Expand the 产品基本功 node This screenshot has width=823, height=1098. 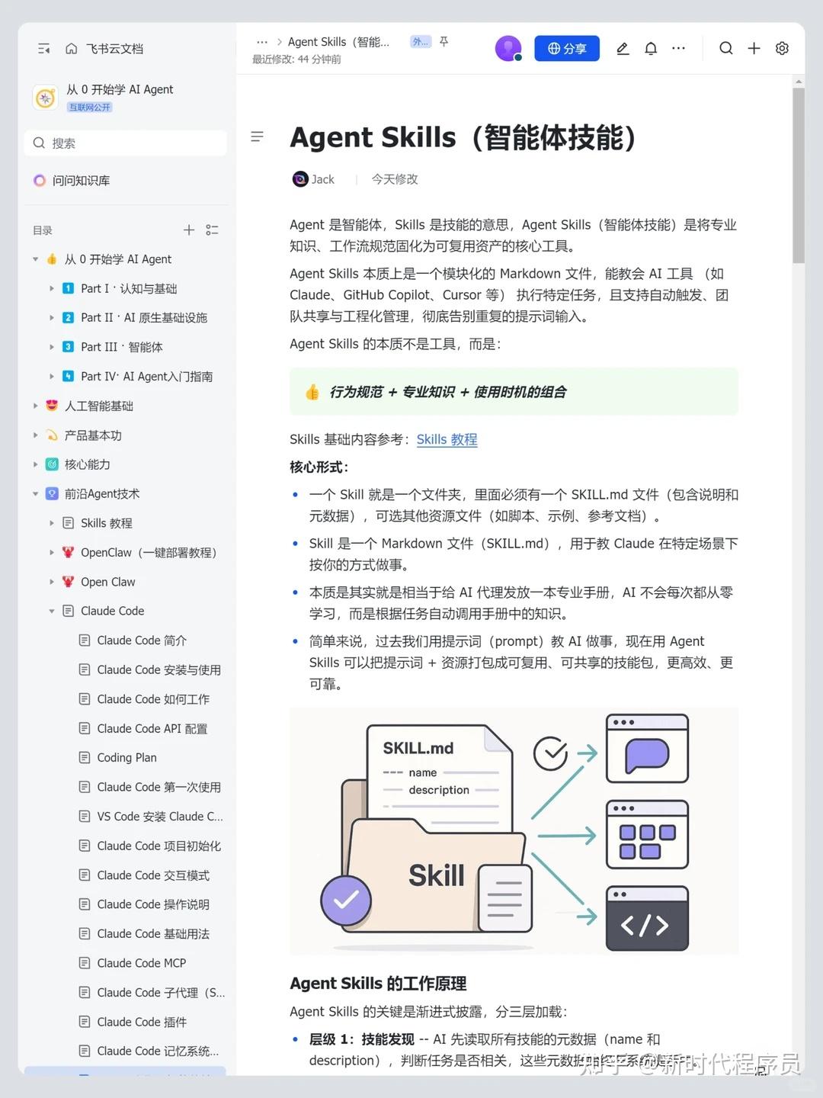(35, 435)
